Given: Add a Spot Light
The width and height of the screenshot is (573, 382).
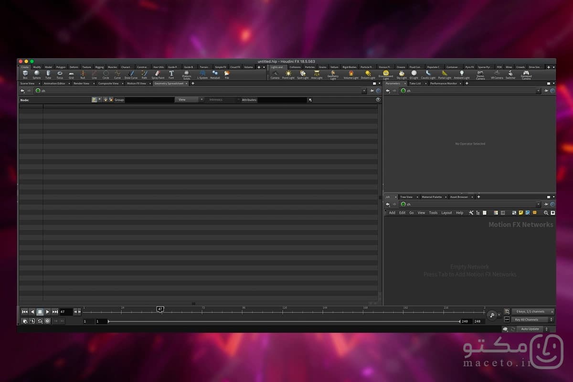Looking at the screenshot, I should pyautogui.click(x=303, y=74).
